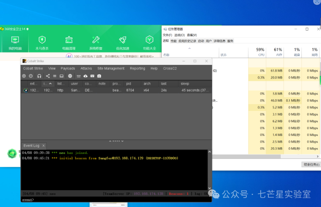Click the split pane divider dots handle

click(116, 141)
